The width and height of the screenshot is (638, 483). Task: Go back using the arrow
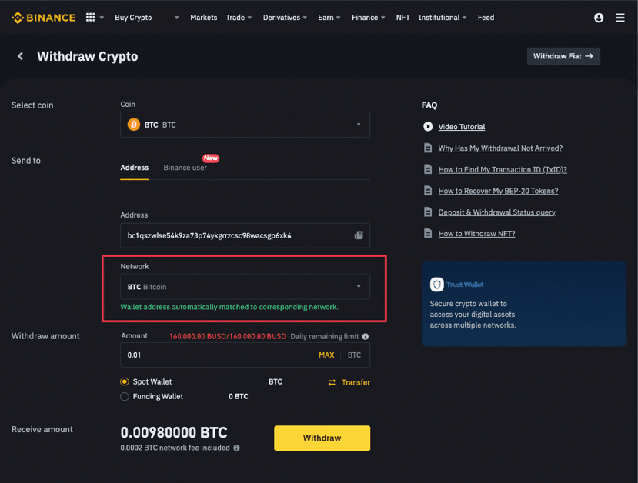(x=20, y=56)
